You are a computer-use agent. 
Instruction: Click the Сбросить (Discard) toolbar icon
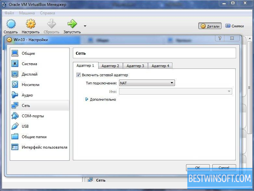(51, 24)
